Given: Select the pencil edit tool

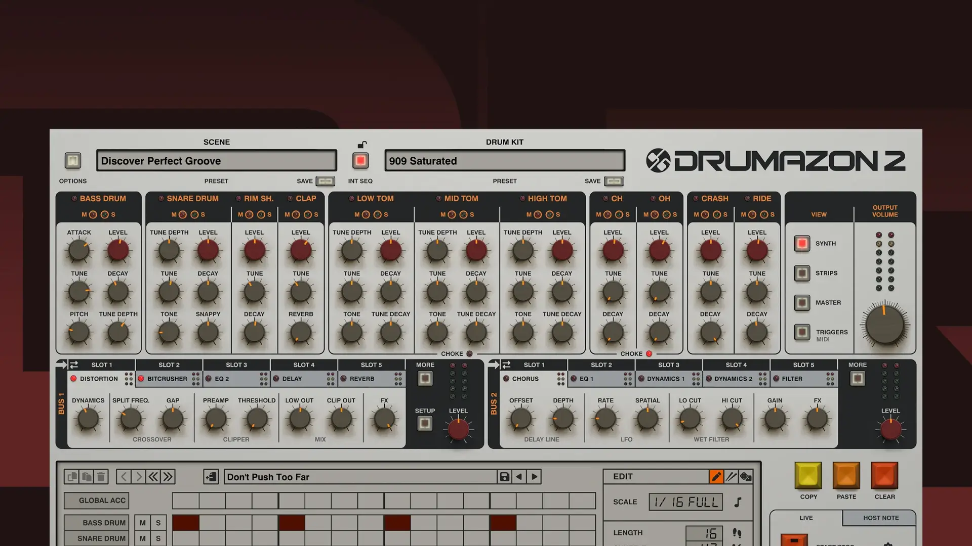Looking at the screenshot, I should point(716,477).
